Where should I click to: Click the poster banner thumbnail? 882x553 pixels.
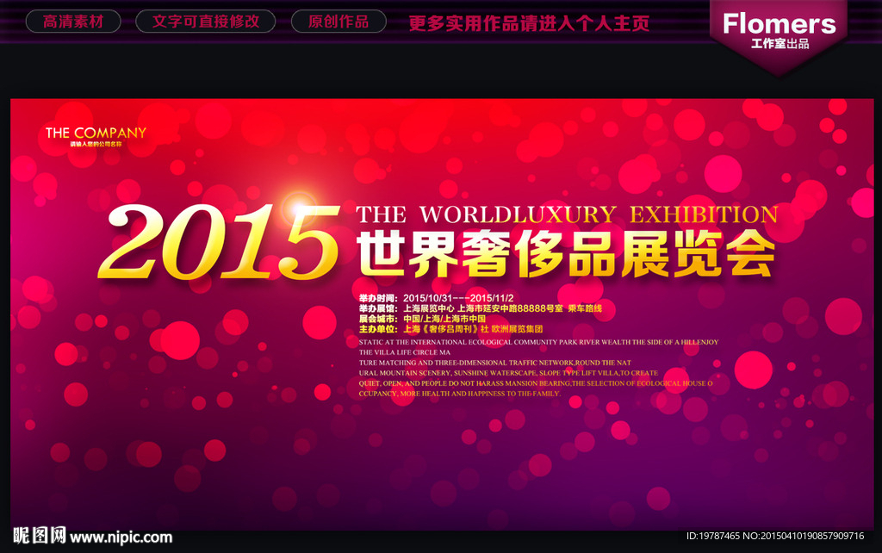click(442, 314)
